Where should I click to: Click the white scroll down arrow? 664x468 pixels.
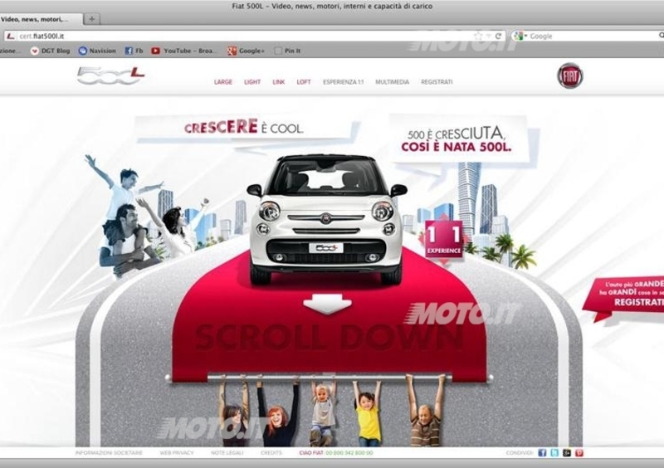327,304
